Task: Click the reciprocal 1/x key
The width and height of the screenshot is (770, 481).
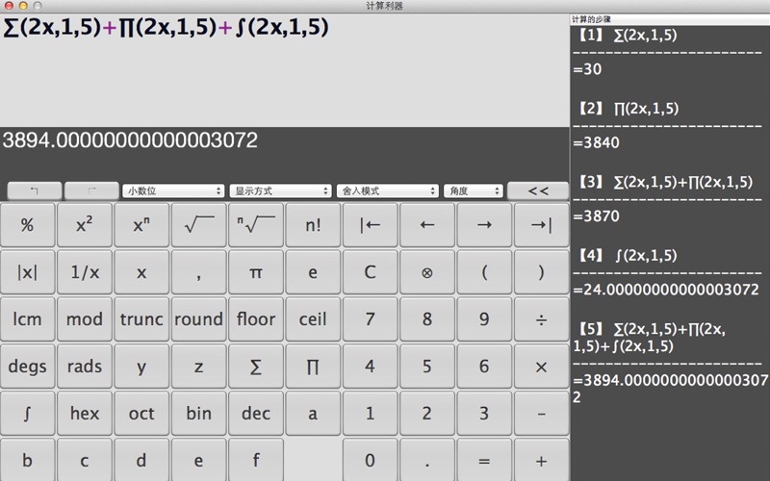Action: 85,272
